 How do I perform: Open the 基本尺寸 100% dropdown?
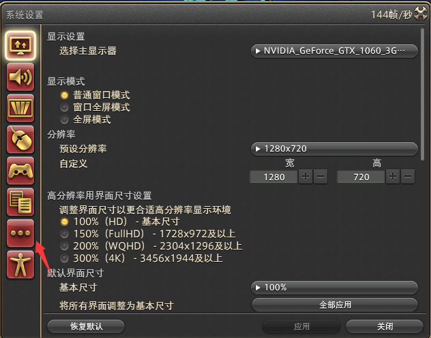tap(334, 288)
